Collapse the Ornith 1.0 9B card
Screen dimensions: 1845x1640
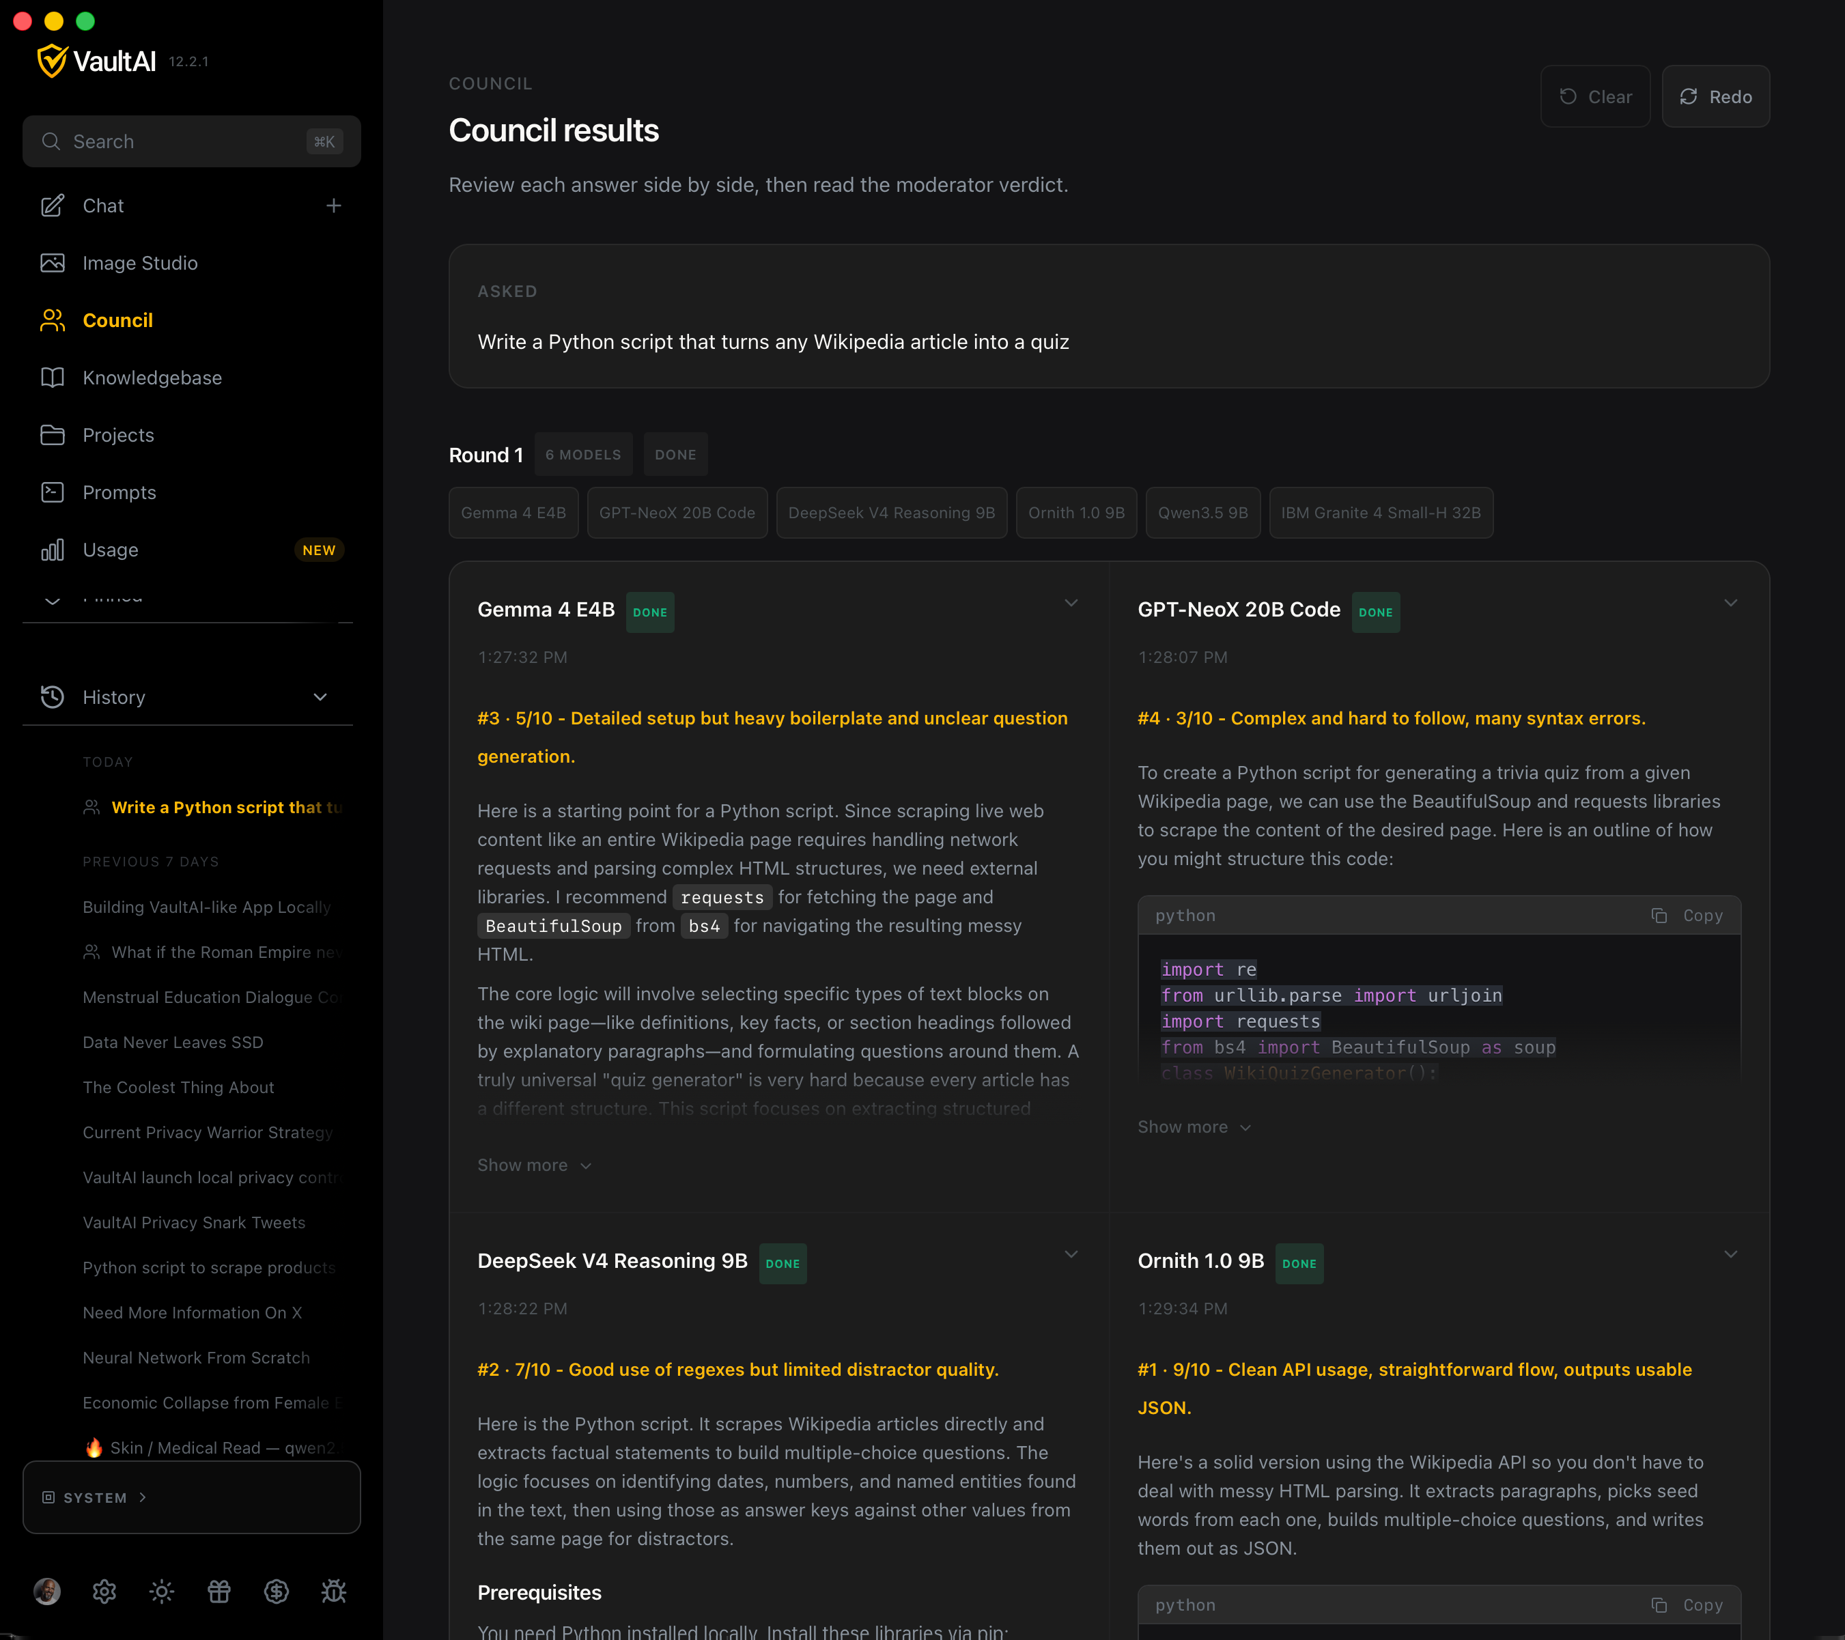click(x=1730, y=1255)
